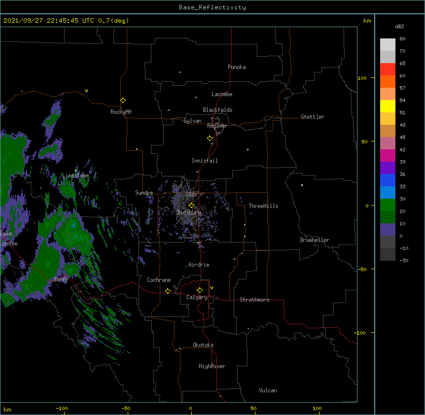Select the magenta 42 dBZ legend swatch
Viewport: 425px width, 415px height.
click(x=388, y=155)
